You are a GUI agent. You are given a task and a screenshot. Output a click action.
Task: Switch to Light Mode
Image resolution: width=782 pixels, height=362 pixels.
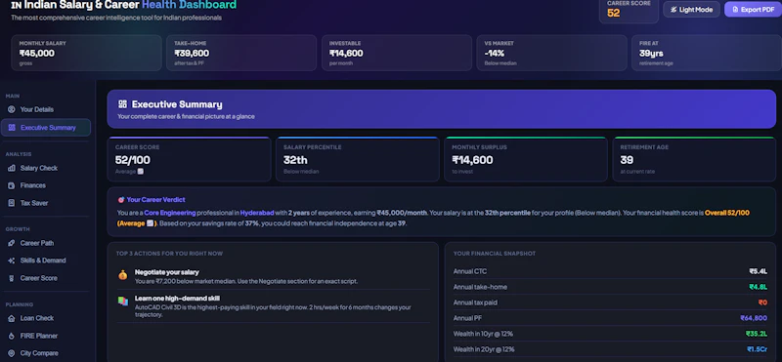tap(691, 10)
